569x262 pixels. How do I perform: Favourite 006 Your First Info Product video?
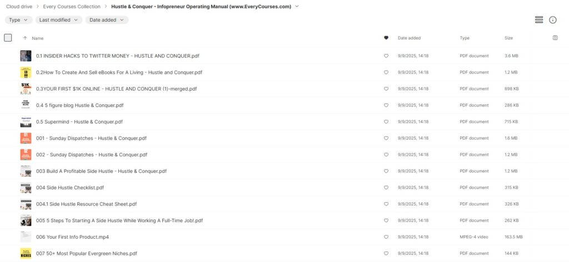386,237
